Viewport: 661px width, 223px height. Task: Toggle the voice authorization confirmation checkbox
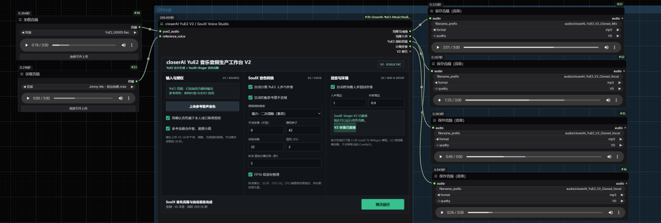[x=168, y=118]
